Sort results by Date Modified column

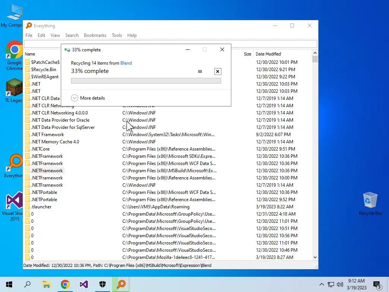click(268, 54)
